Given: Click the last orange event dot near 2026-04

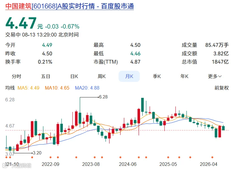Looking at the screenshot, I should [x=212, y=157].
